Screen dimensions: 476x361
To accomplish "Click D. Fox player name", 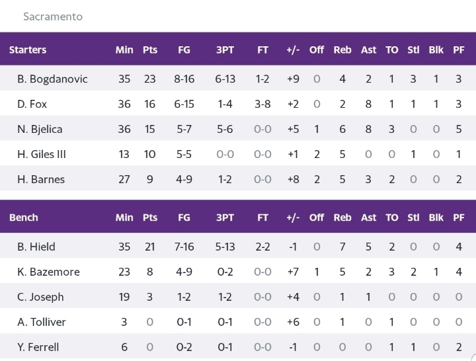I will coord(32,104).
